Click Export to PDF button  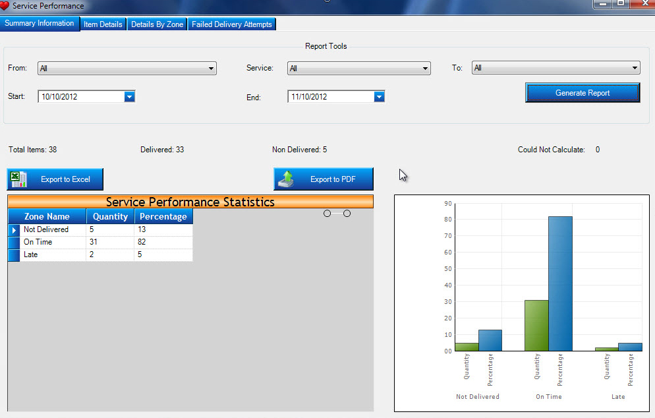coord(324,179)
